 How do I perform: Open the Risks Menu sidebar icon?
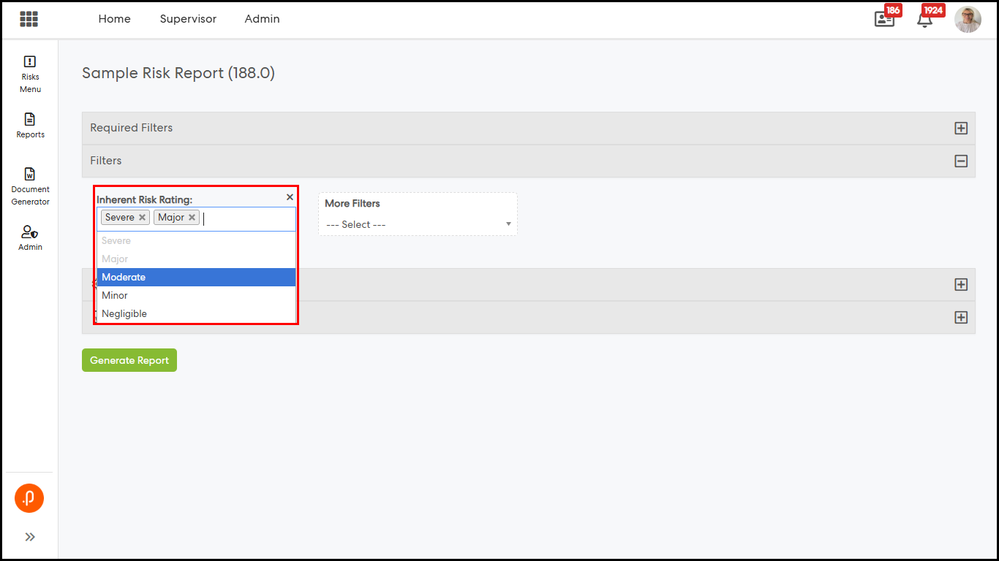[30, 74]
